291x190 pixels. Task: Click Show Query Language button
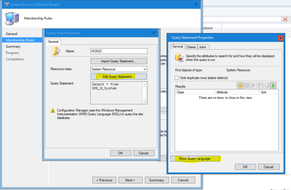(x=194, y=159)
